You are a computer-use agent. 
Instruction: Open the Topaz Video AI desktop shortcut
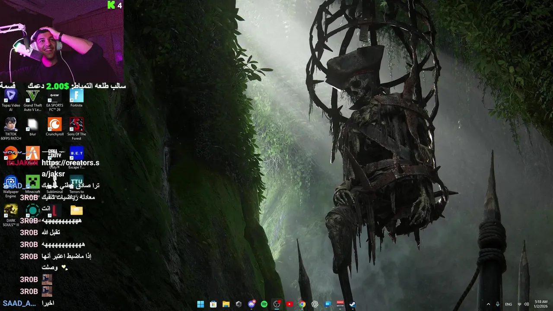(11, 100)
